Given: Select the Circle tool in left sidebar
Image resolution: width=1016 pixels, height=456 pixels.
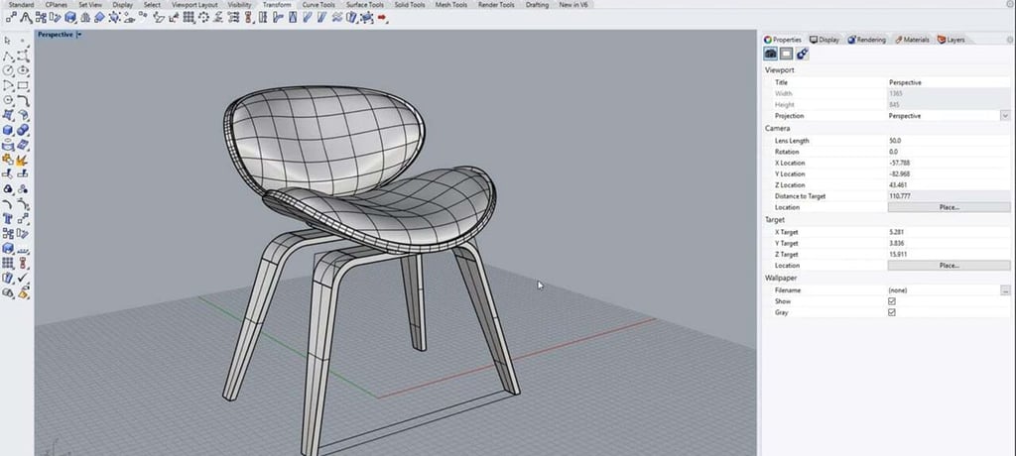Looking at the screenshot, I should point(8,70).
